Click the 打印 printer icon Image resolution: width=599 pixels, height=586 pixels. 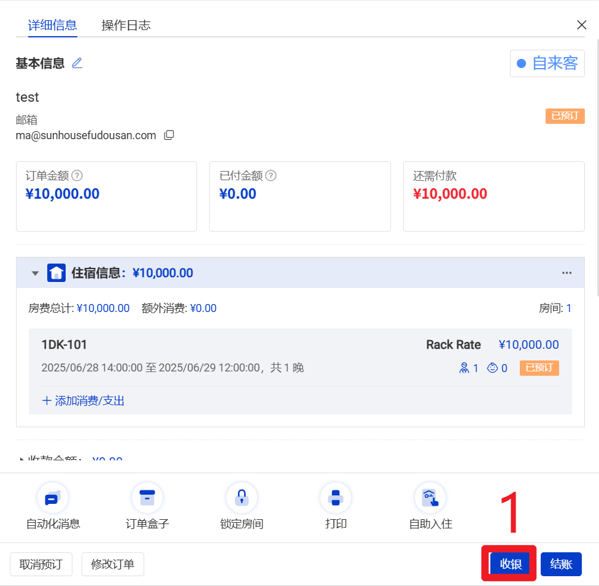click(x=336, y=498)
